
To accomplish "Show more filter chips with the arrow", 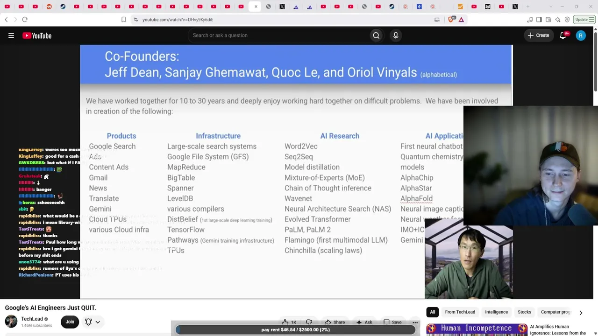I will click(581, 312).
